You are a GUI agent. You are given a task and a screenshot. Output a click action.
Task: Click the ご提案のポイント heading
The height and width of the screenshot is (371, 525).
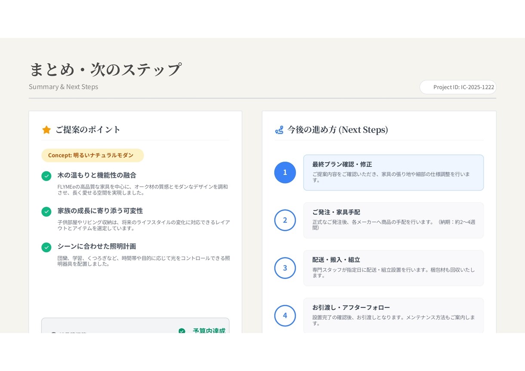point(88,130)
